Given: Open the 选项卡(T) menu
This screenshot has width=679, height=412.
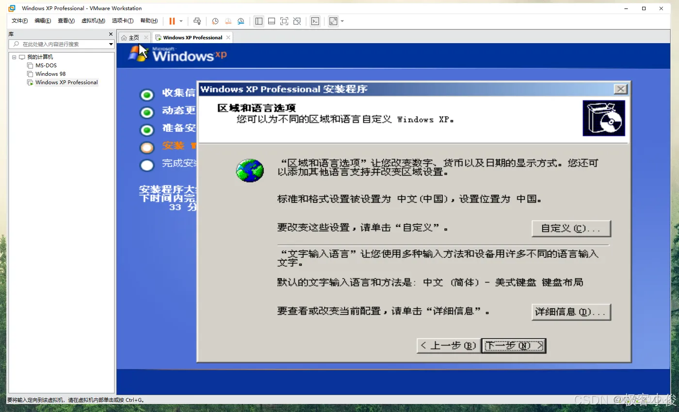Looking at the screenshot, I should coord(123,21).
